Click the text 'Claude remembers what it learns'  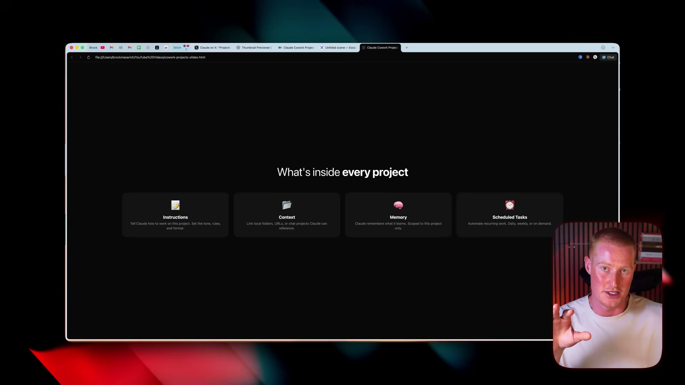tap(381, 224)
